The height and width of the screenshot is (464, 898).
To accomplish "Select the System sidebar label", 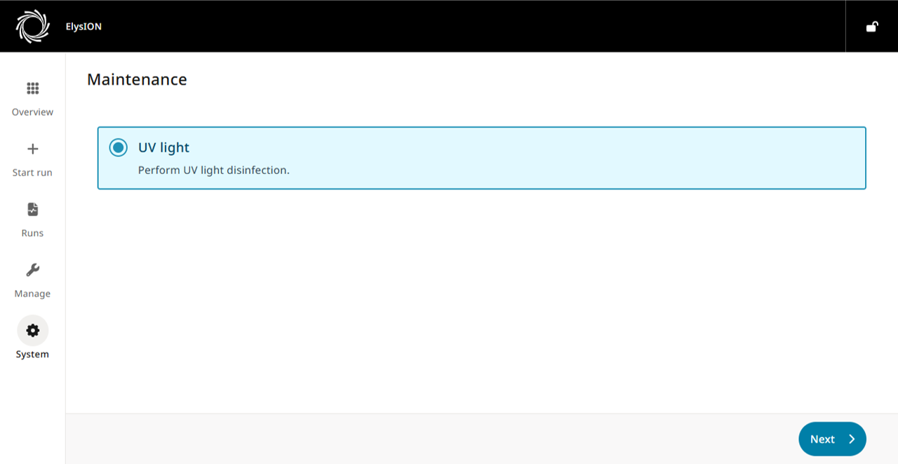I will click(x=32, y=354).
